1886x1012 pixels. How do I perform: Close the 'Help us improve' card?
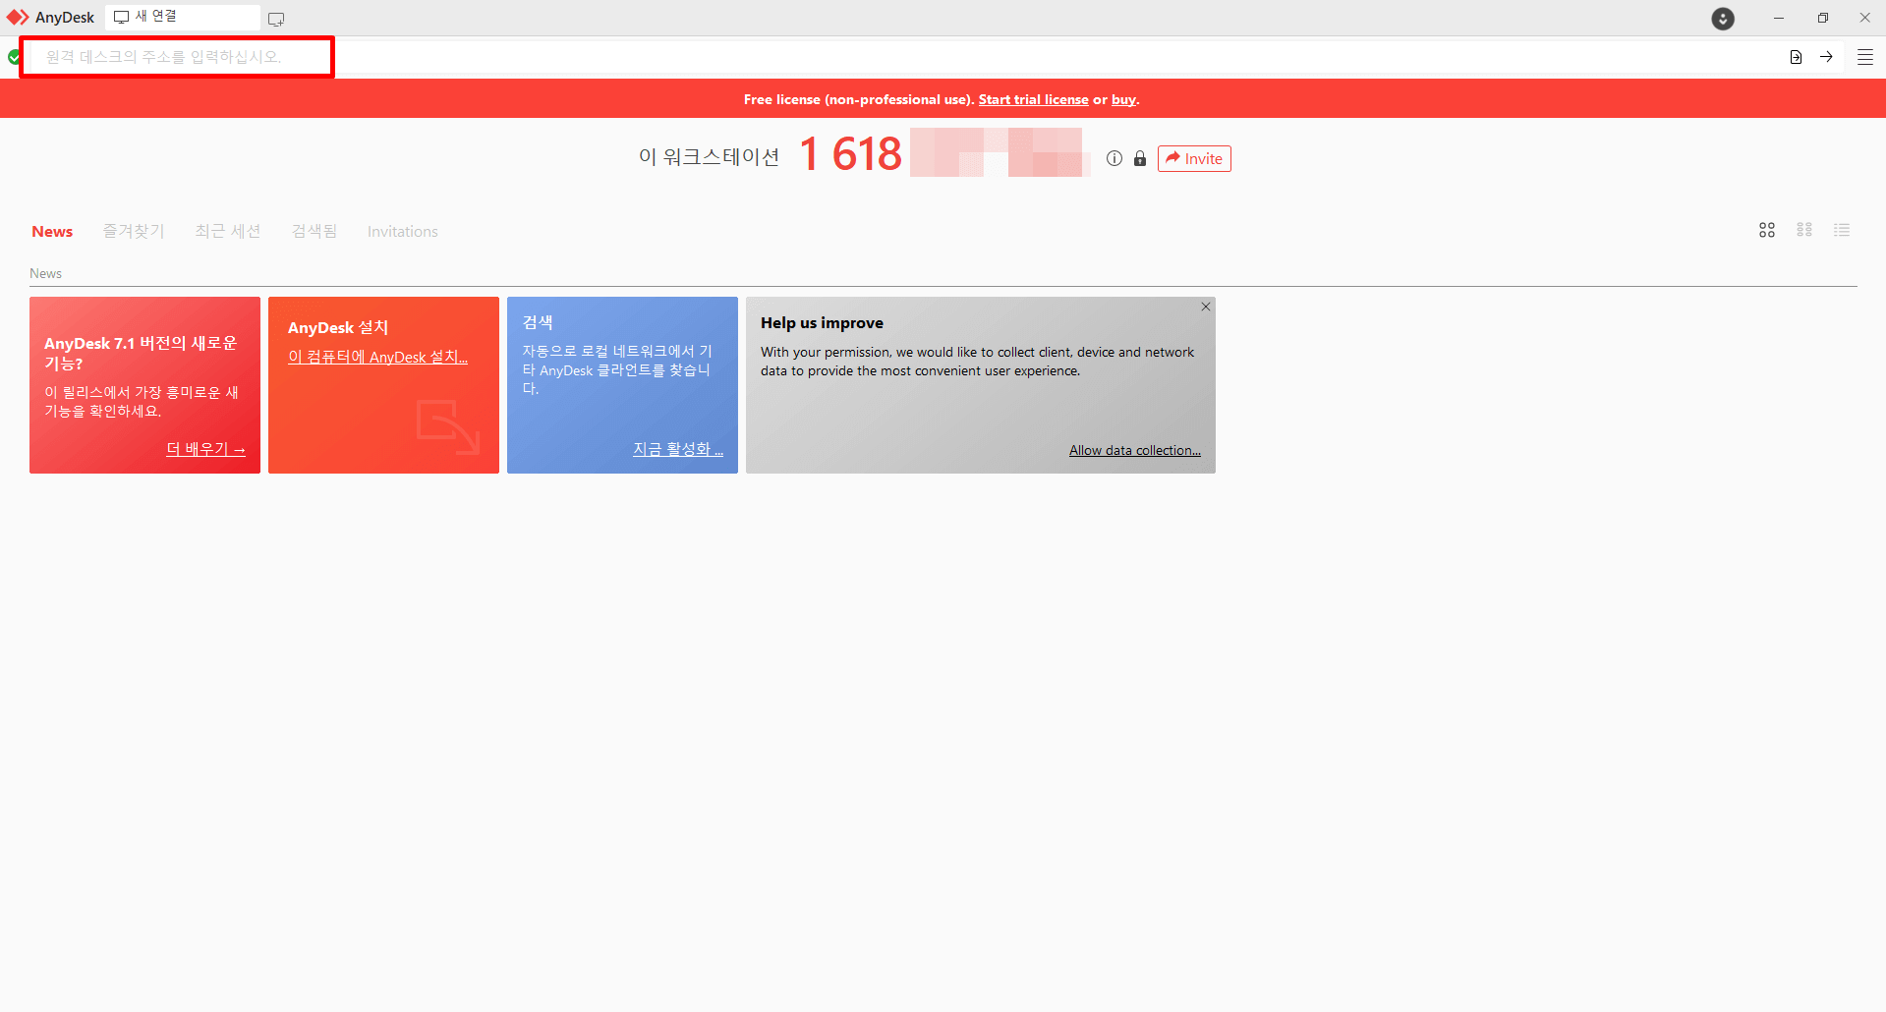coord(1205,308)
